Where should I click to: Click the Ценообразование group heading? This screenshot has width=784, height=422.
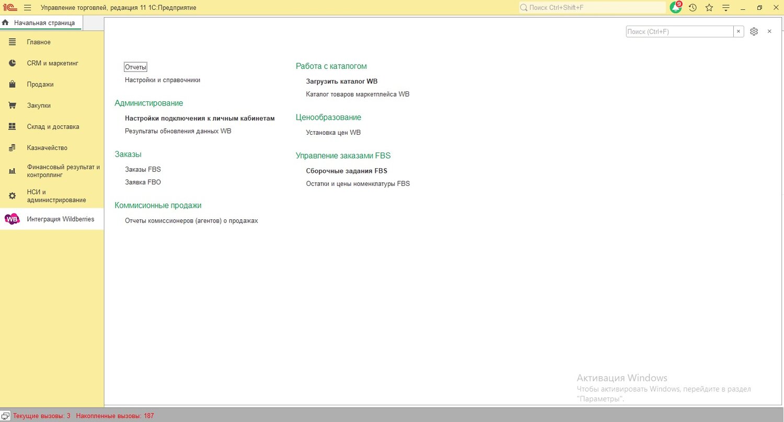pyautogui.click(x=328, y=118)
